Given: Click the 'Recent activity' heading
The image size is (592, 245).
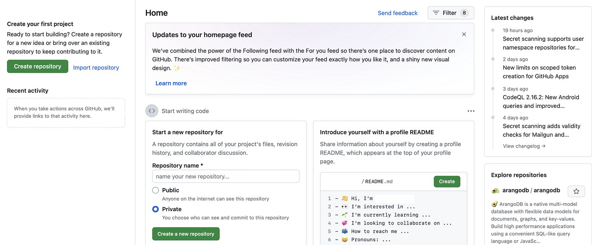Looking at the screenshot, I should (28, 91).
